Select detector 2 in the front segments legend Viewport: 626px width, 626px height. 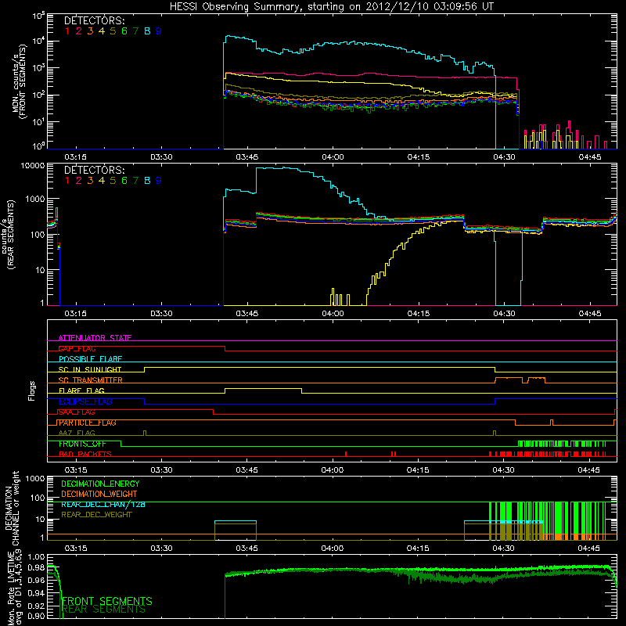click(79, 31)
